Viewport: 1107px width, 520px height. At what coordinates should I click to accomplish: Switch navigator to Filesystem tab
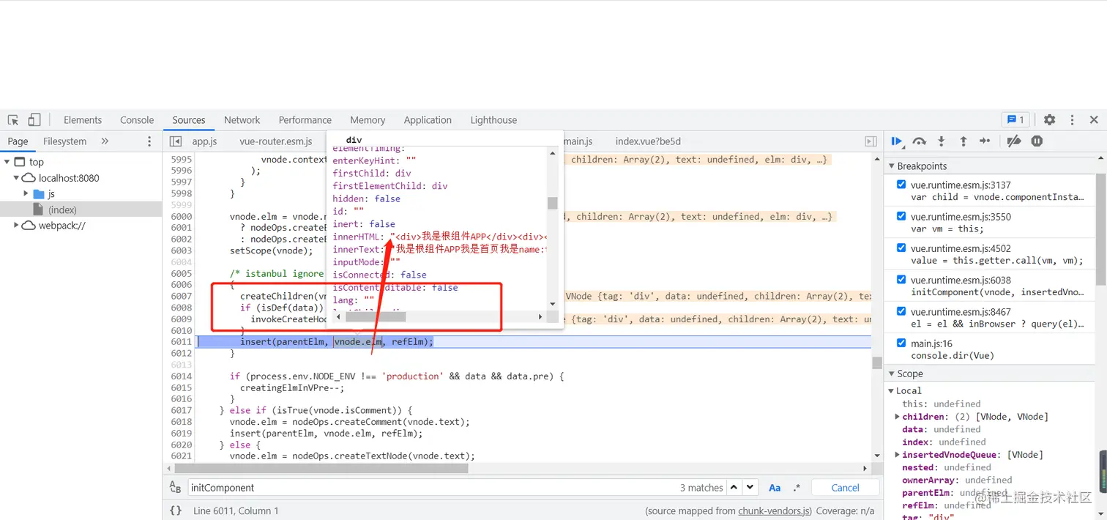(x=65, y=141)
